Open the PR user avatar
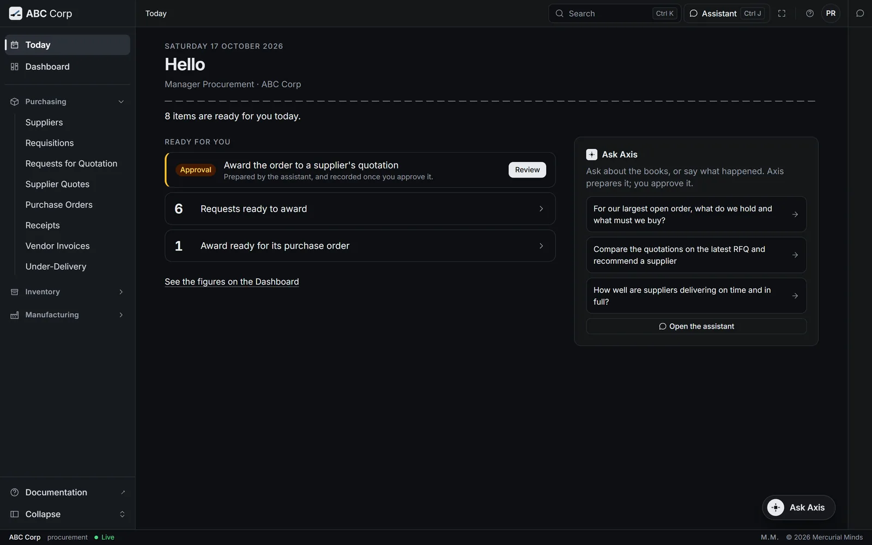This screenshot has height=545, width=872. point(831,14)
